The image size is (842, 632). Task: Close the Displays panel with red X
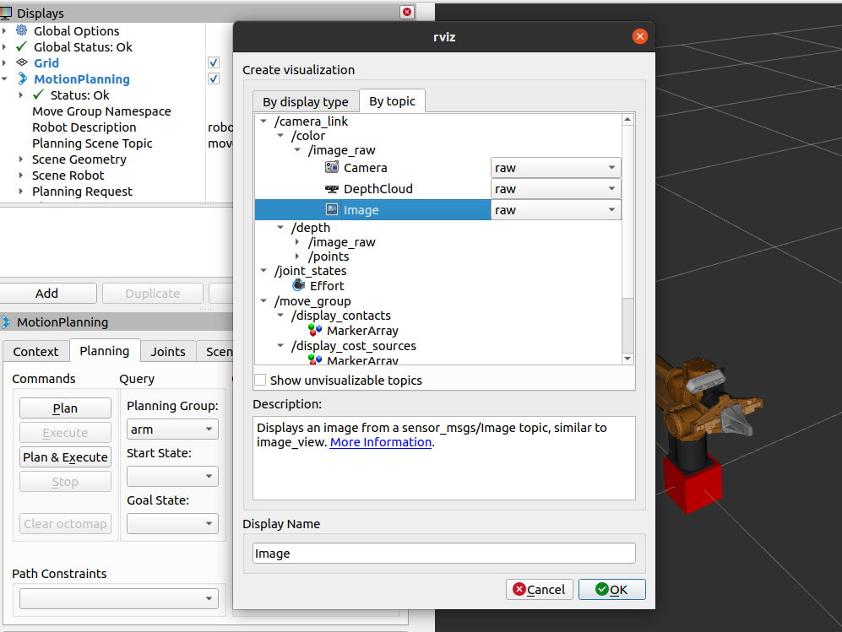[408, 12]
